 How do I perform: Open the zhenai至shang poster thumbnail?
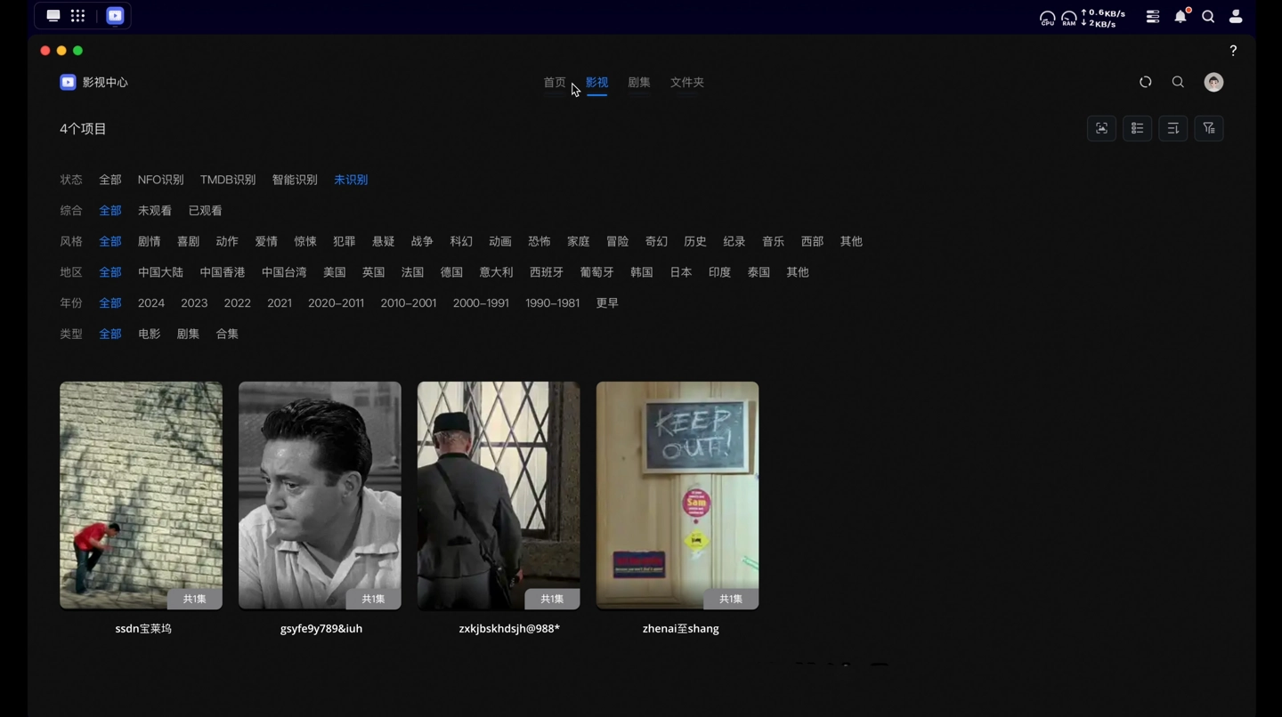[x=678, y=495]
